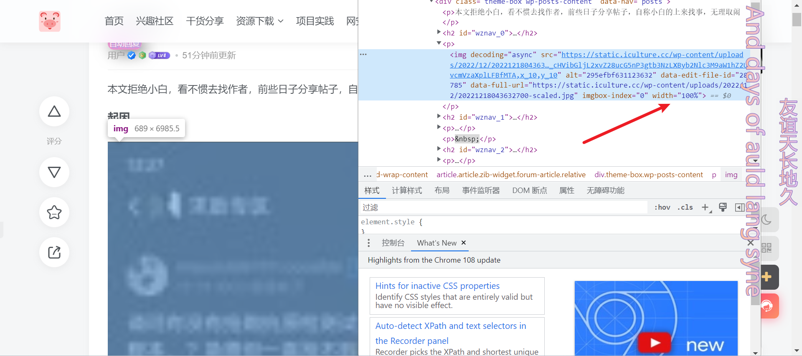Switch to the 样式 tab
802x356 pixels.
click(372, 191)
